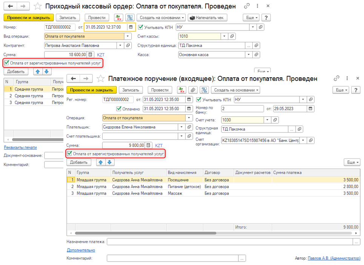Screen dimensions: 364x265
Task: Open the Реквизиты печати link
Action: click(x=20, y=147)
